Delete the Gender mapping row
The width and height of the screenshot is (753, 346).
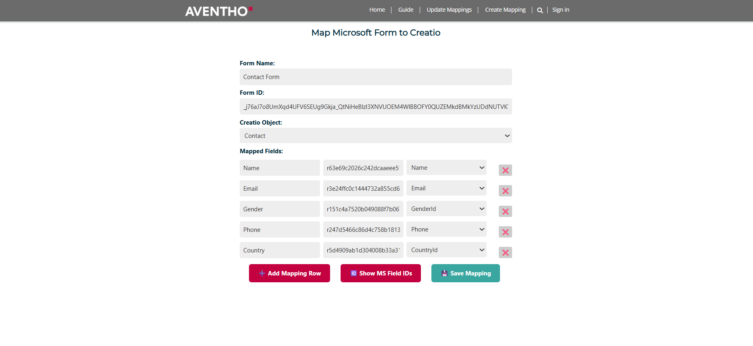point(505,211)
